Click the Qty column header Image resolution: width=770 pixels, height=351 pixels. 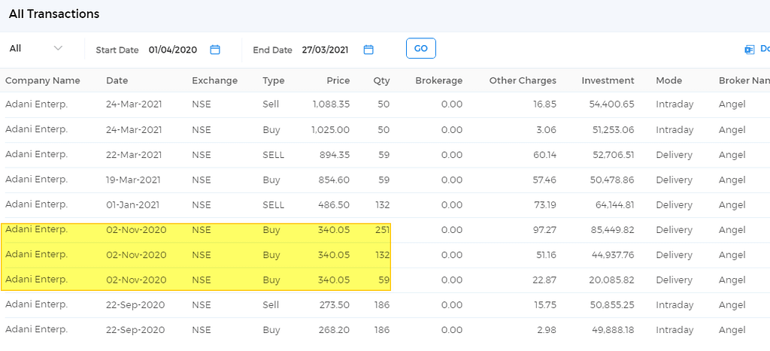pyautogui.click(x=381, y=80)
